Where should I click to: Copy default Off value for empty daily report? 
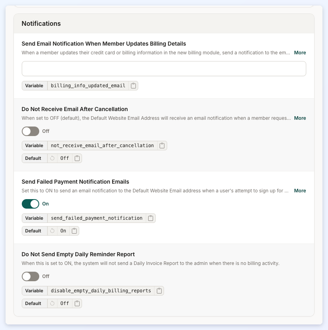click(77, 303)
